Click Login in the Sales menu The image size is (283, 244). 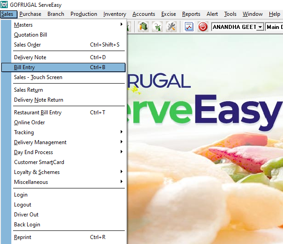pyautogui.click(x=63, y=195)
